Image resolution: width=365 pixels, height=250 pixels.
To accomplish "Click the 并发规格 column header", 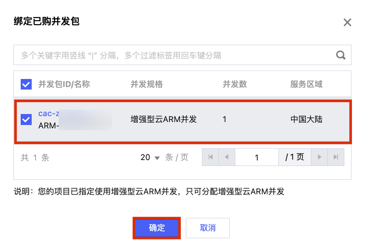I will point(147,84).
